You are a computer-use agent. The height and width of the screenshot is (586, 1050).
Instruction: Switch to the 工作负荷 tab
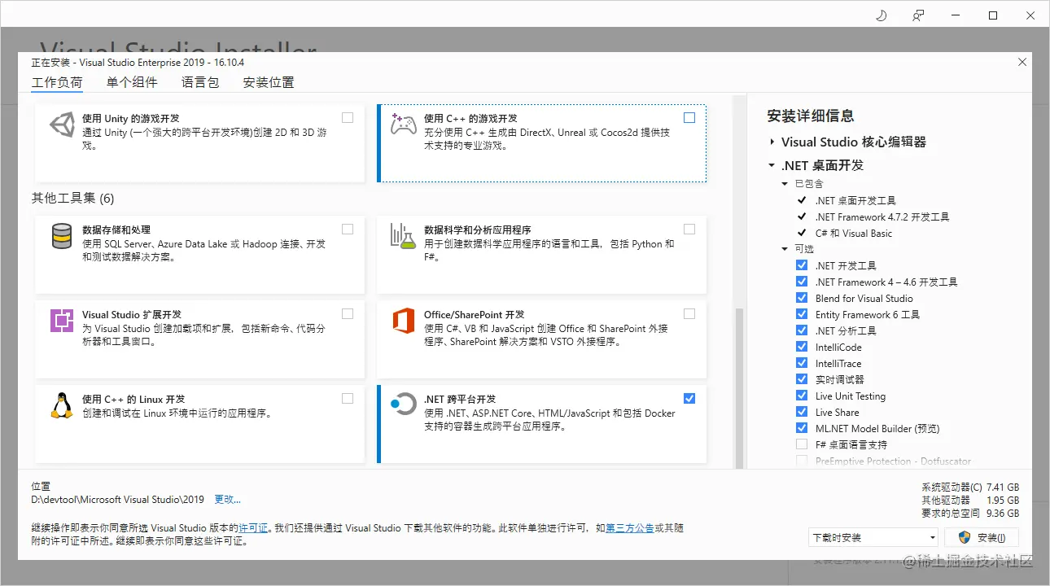(x=57, y=82)
